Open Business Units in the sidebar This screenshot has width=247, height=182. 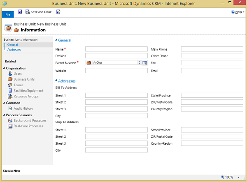24,79
